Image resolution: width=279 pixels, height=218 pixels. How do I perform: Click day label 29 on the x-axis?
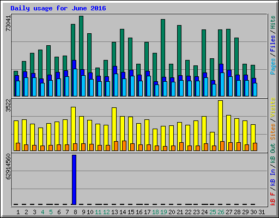tap(245, 212)
